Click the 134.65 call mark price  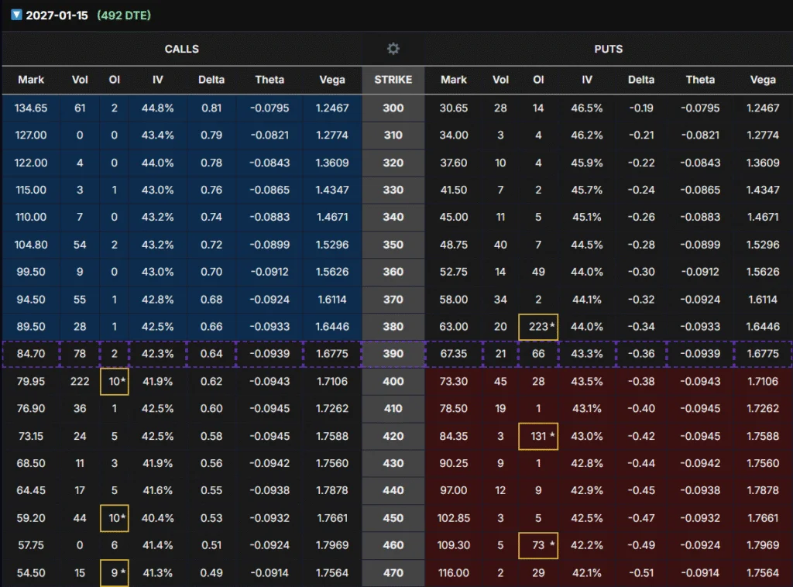pyautogui.click(x=31, y=108)
